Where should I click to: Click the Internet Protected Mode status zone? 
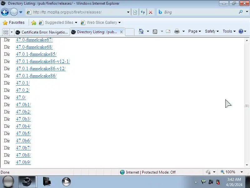[147, 172]
